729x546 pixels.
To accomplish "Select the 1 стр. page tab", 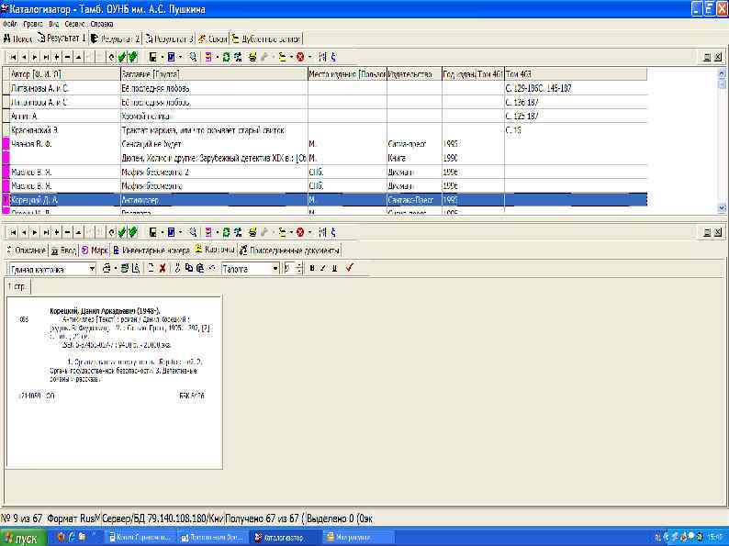I will [17, 286].
